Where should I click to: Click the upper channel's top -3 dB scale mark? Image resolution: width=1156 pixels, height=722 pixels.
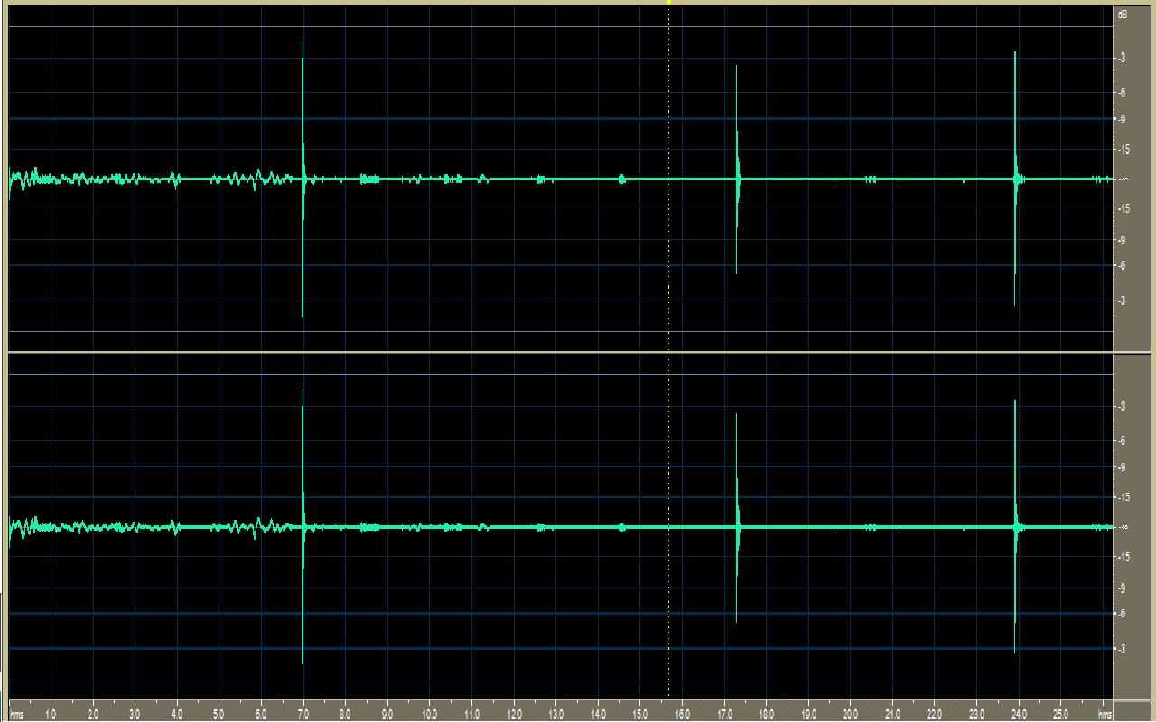pos(1123,58)
